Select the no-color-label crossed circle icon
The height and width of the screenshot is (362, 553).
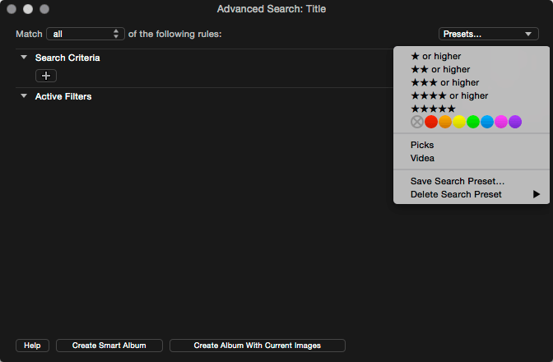click(x=417, y=122)
